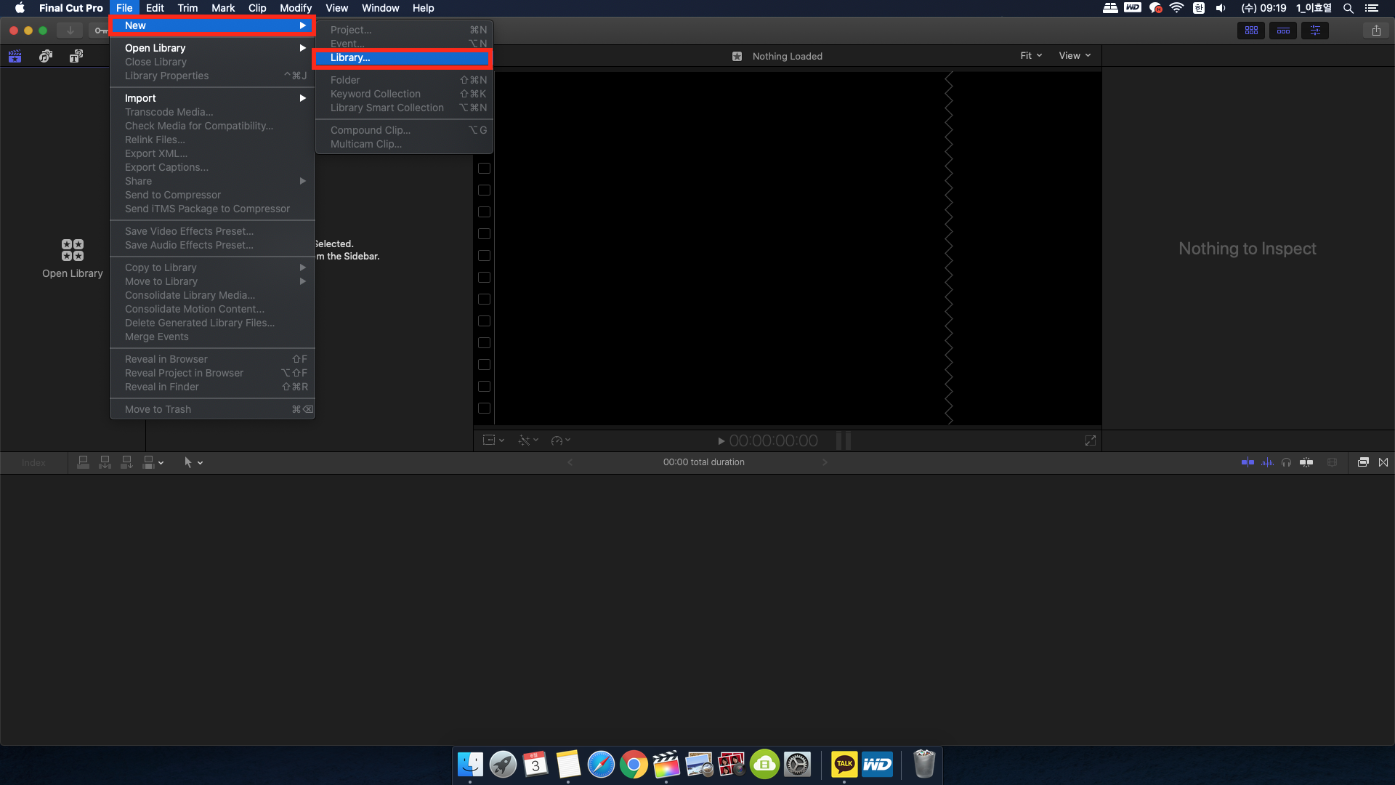Toggle audio skimming in timeline
Screen dimensions: 1395x785
click(x=1267, y=462)
